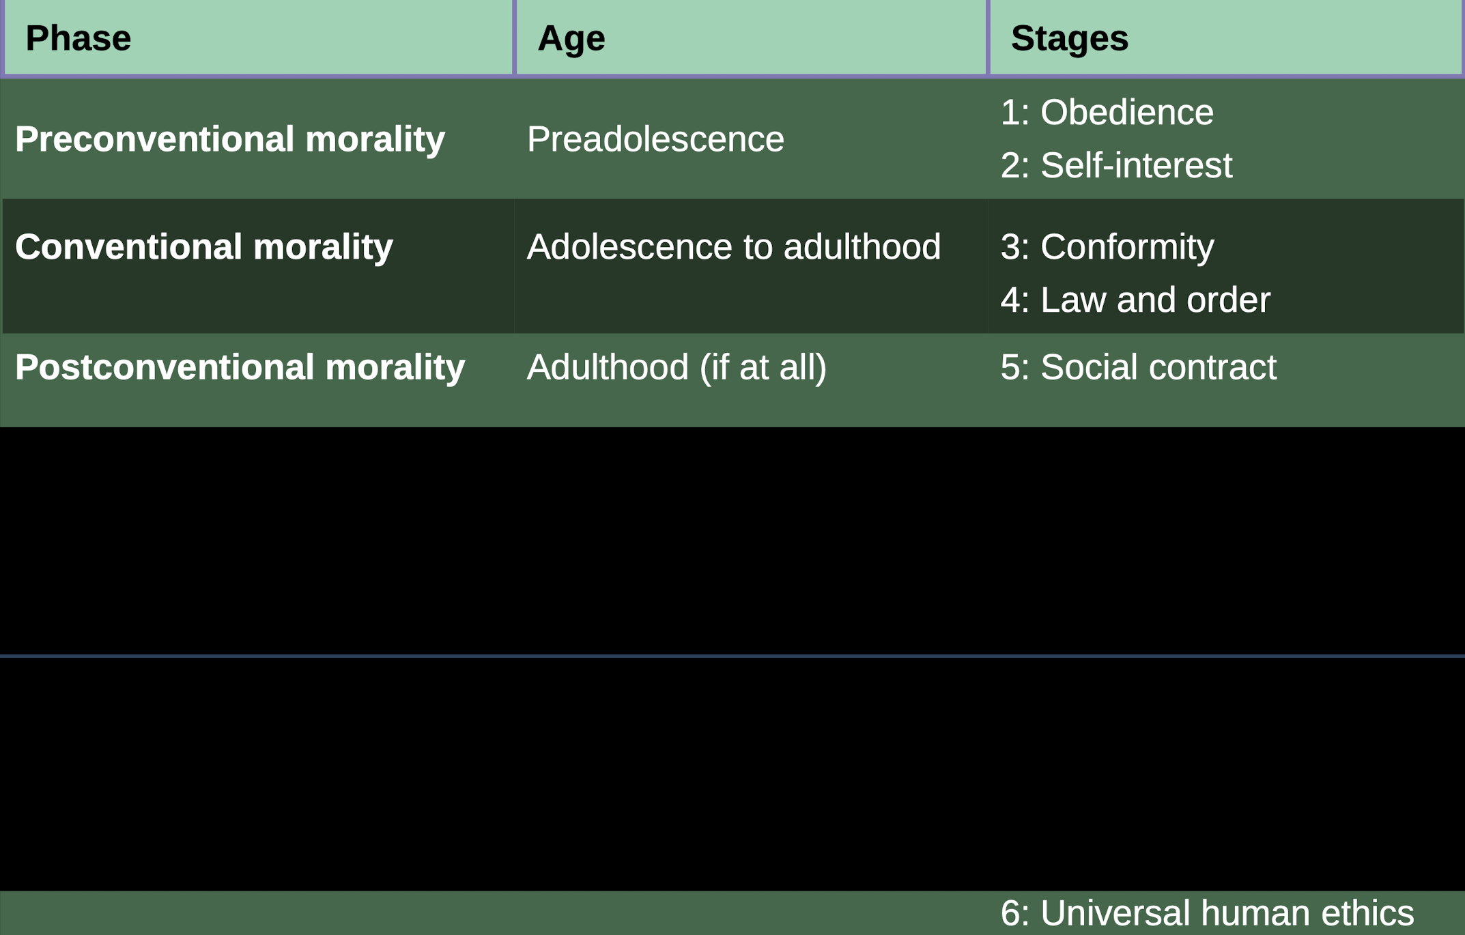Image resolution: width=1465 pixels, height=935 pixels.
Task: Select the Postconventional morality cell
Action: coord(240,367)
